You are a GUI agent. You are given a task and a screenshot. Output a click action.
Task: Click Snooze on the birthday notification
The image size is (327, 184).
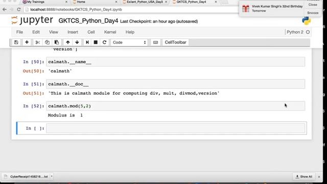313,13
